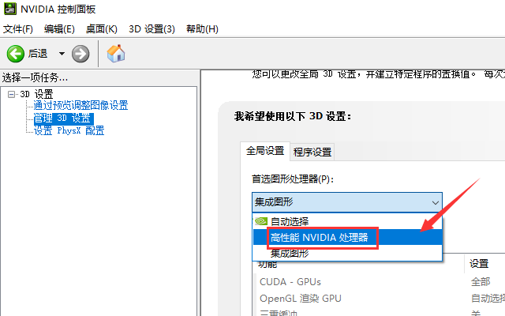Open the 编辑(E) menu
This screenshot has width=505, height=316.
[59, 29]
